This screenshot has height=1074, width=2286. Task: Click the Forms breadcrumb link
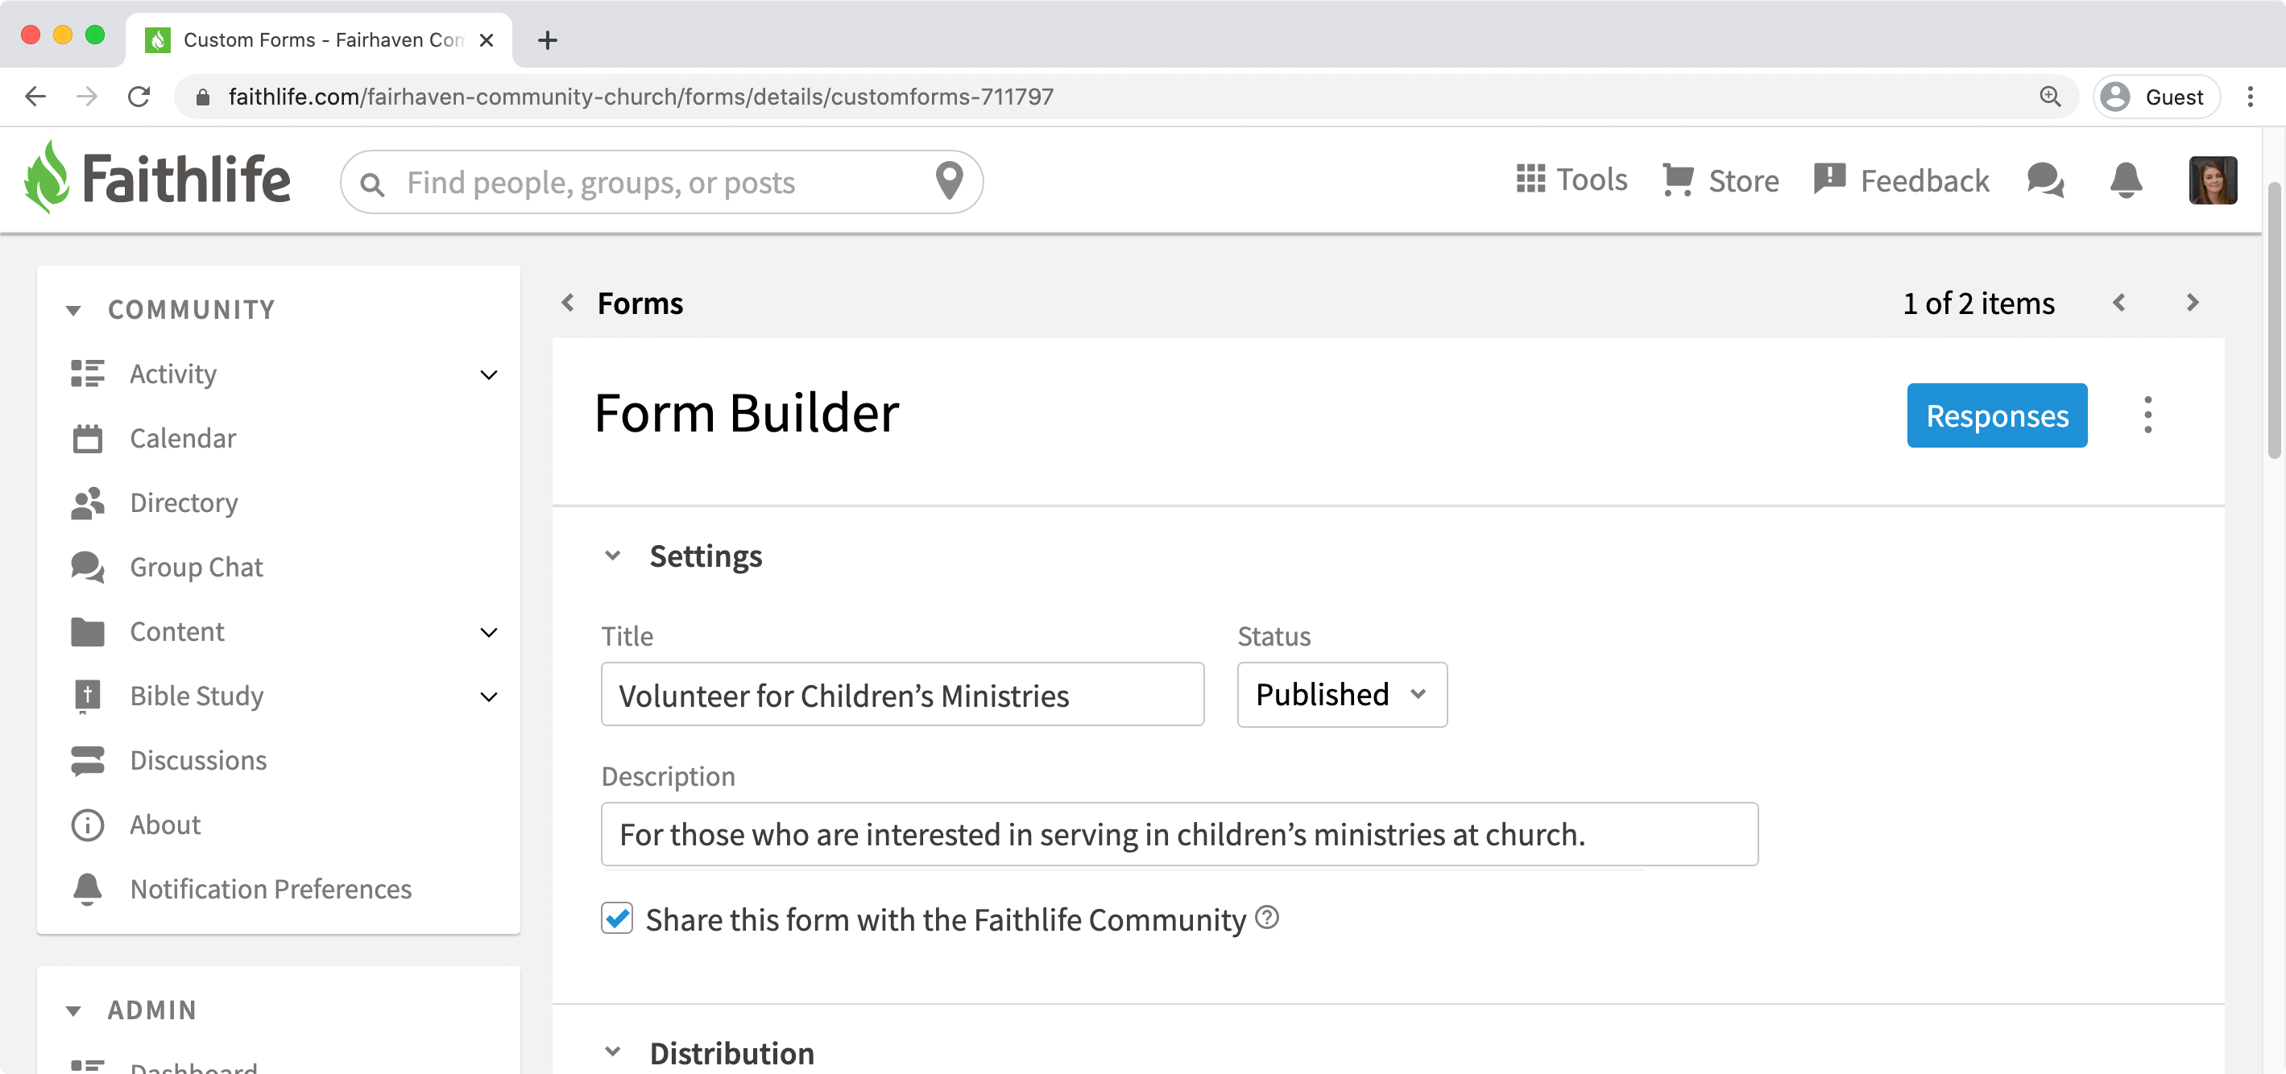point(640,304)
